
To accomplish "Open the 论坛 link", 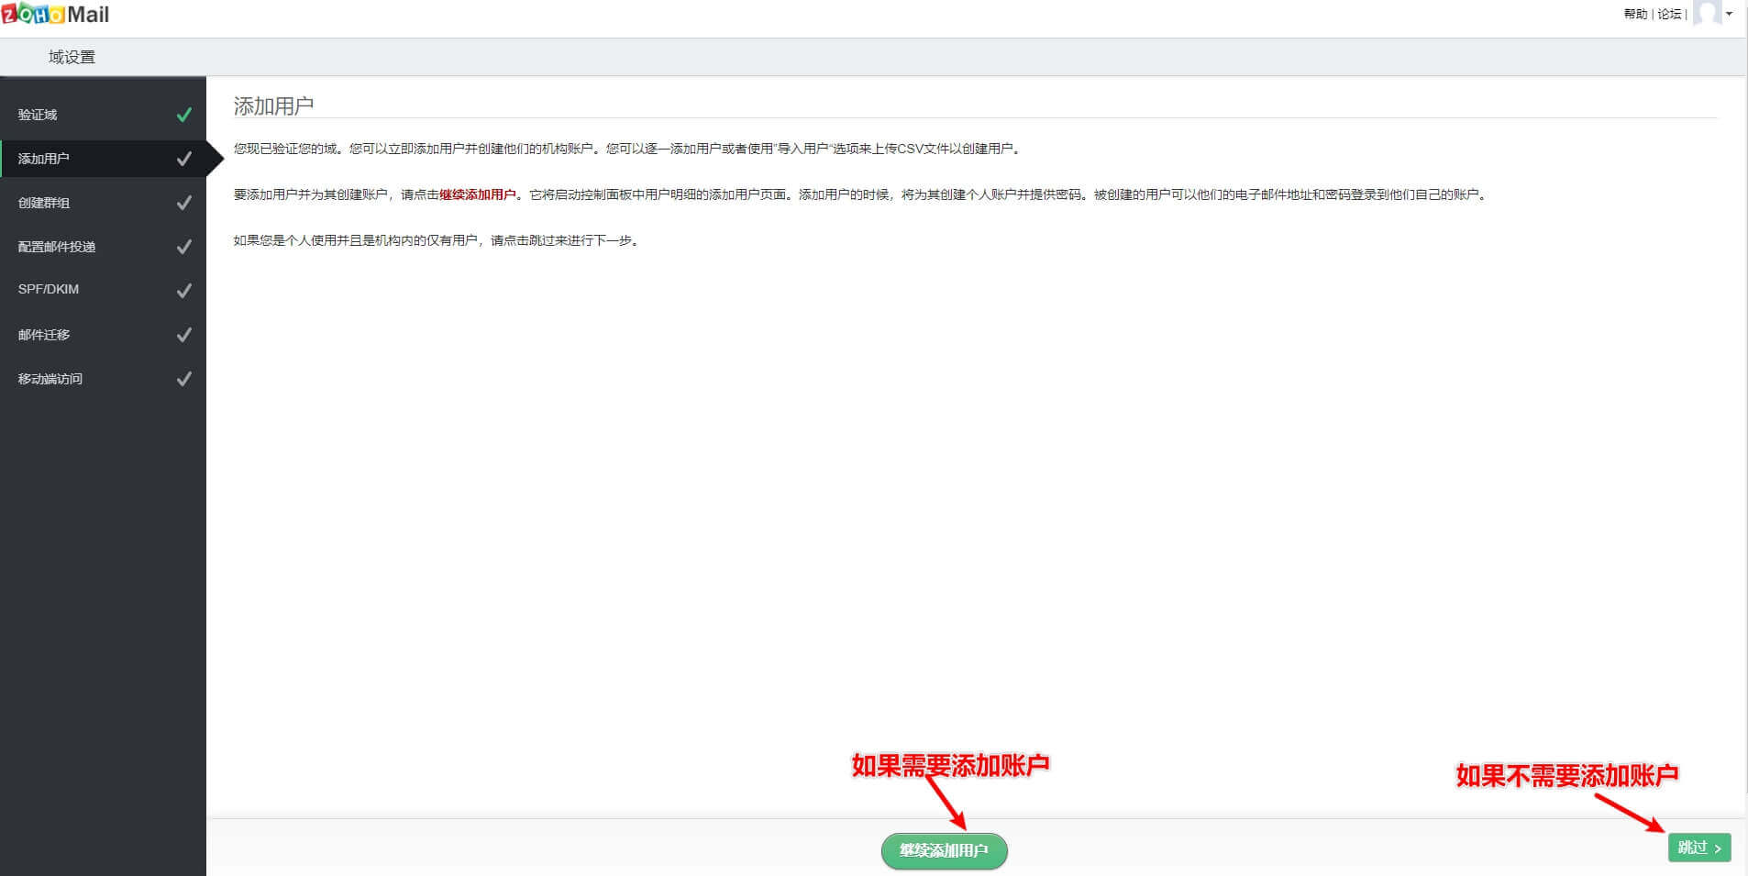I will (1669, 14).
